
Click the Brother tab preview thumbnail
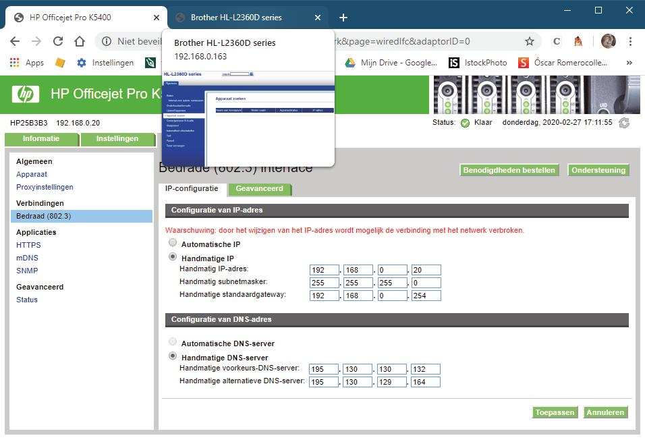coord(248,119)
